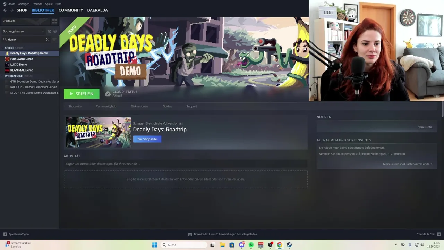The width and height of the screenshot is (444, 250).
Task: Click the Zur Shopseite button
Action: coord(147,139)
